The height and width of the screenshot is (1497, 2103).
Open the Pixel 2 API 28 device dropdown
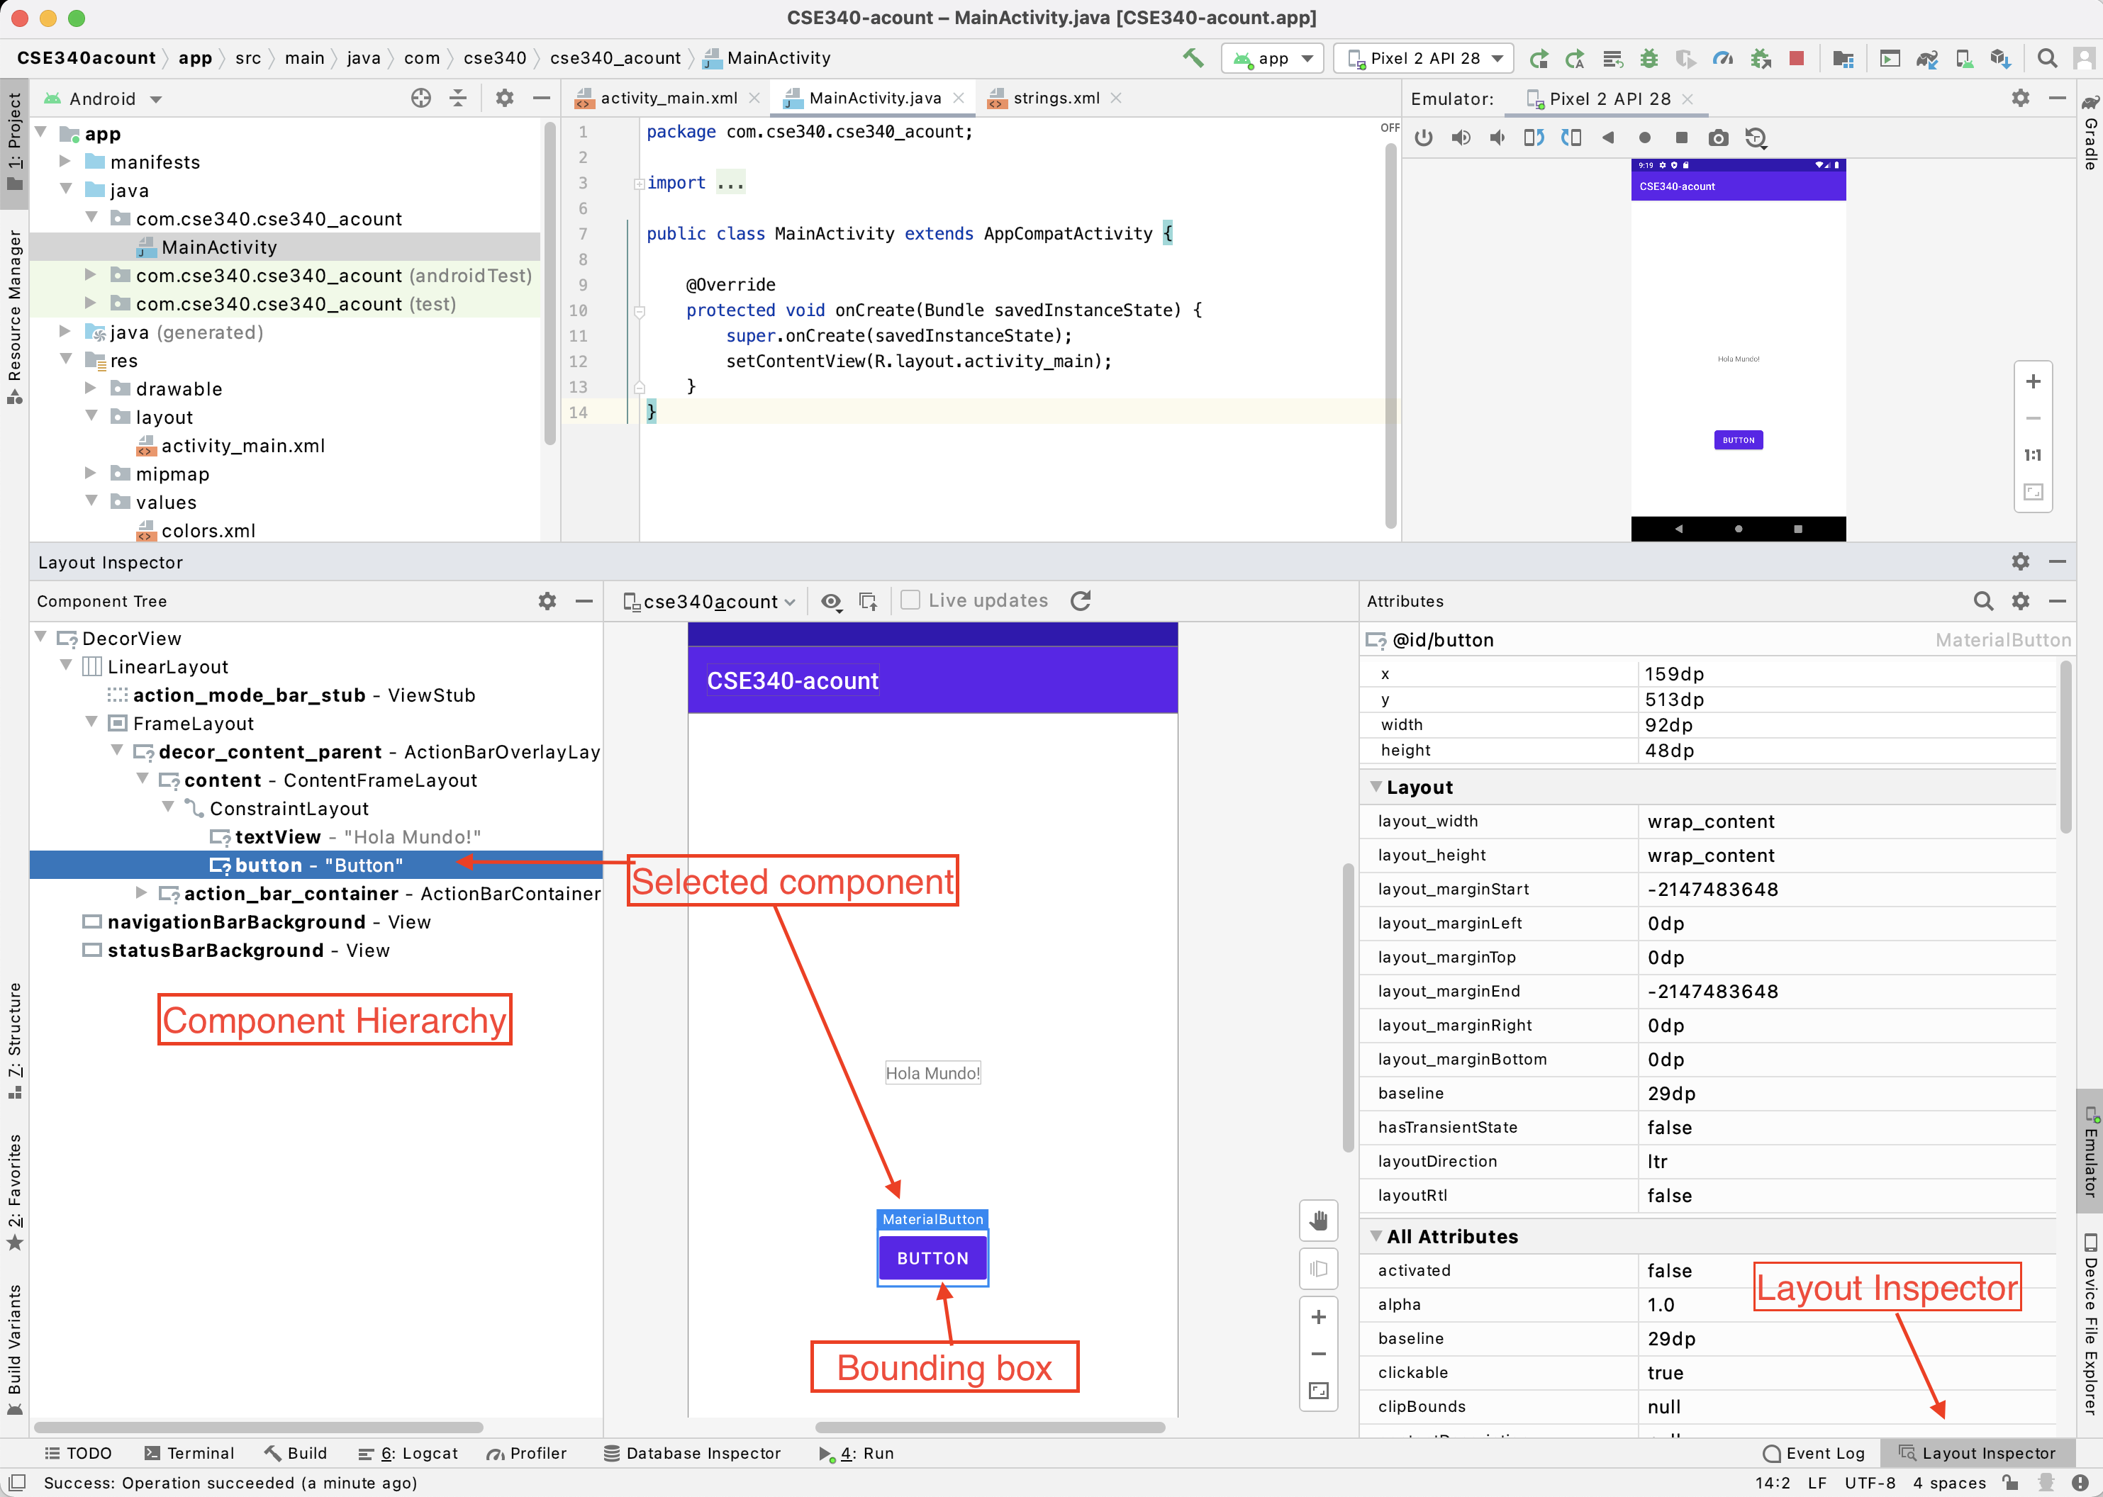(x=1424, y=58)
